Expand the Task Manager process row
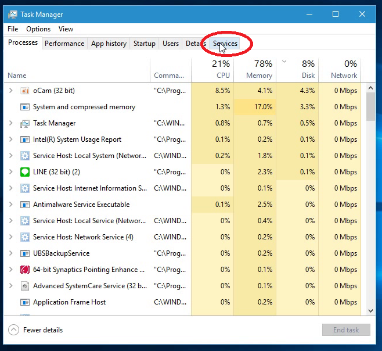382x351 pixels. 10,123
